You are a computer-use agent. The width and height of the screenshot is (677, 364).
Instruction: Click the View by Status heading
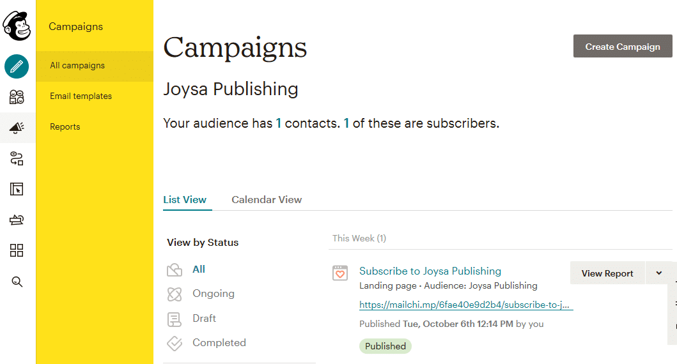coord(203,243)
